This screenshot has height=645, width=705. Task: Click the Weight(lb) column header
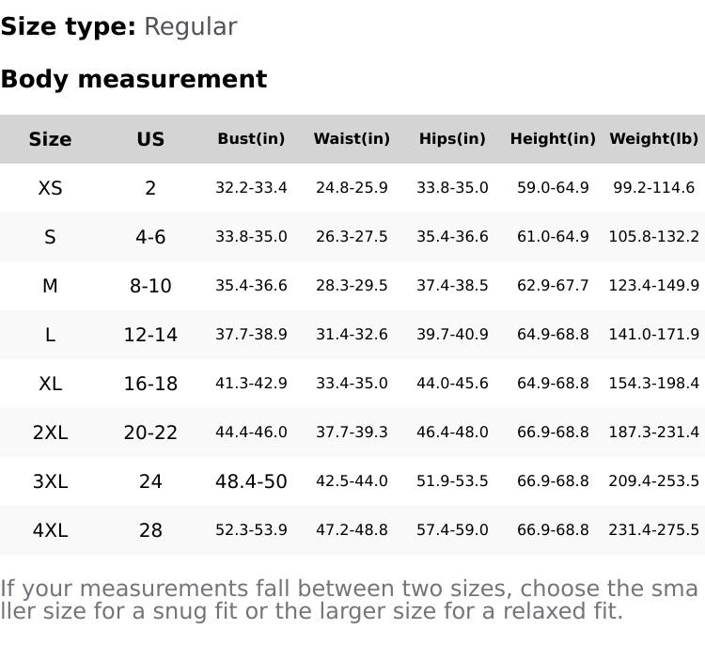point(653,139)
